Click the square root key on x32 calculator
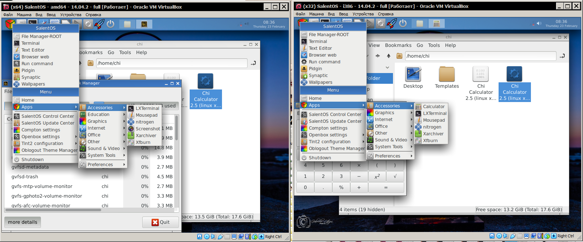Screen dimensions: 583x242 pos(395,176)
